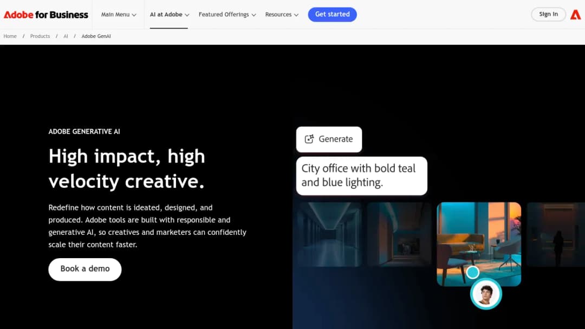Expand the Main Menu dropdown
The width and height of the screenshot is (585, 329).
pos(119,15)
